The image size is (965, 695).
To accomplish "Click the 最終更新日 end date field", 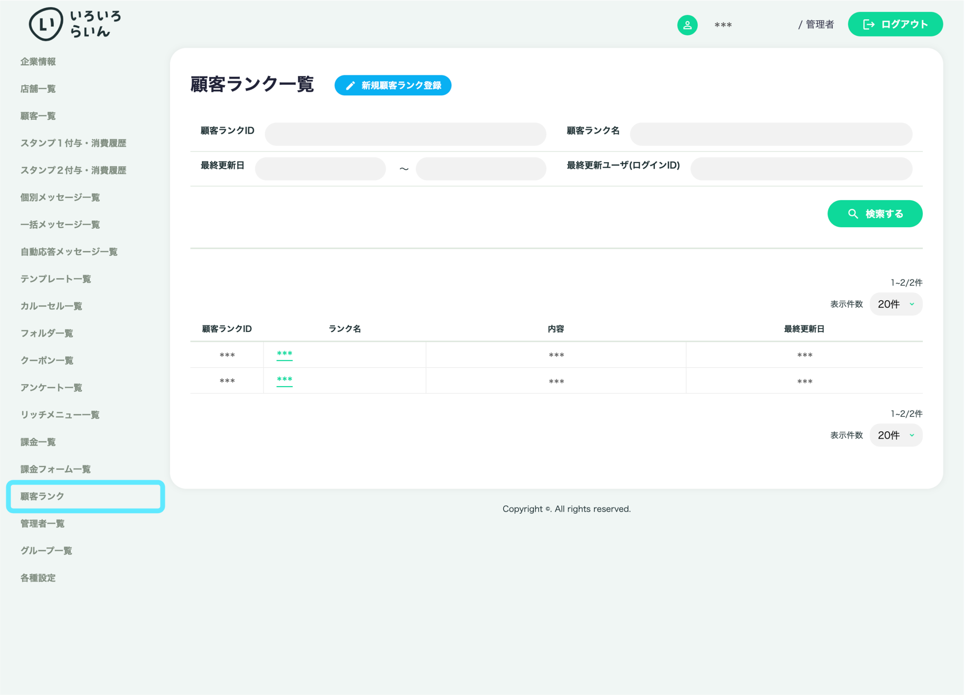I will [481, 169].
